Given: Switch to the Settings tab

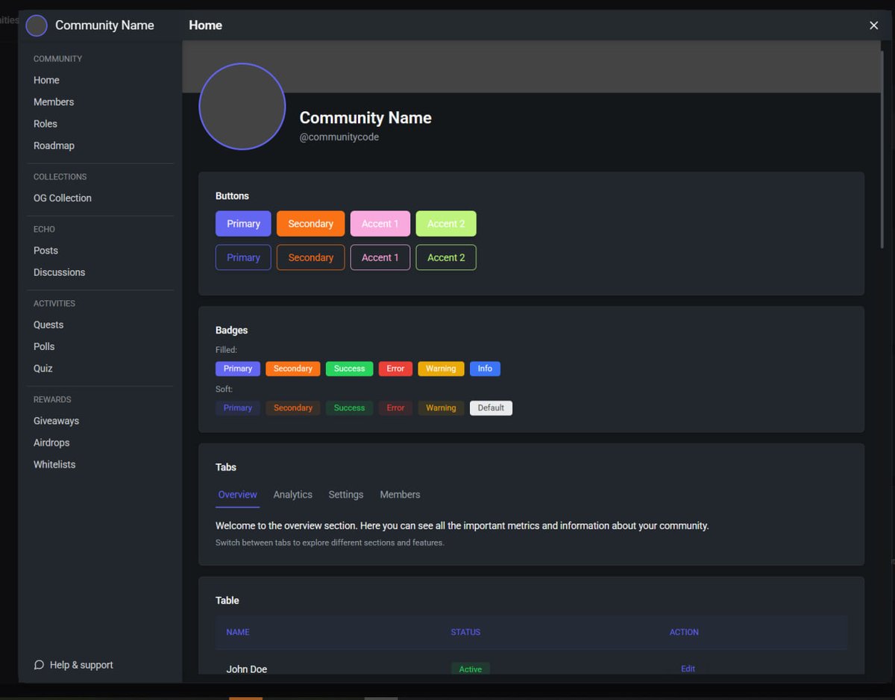Looking at the screenshot, I should click(x=346, y=495).
